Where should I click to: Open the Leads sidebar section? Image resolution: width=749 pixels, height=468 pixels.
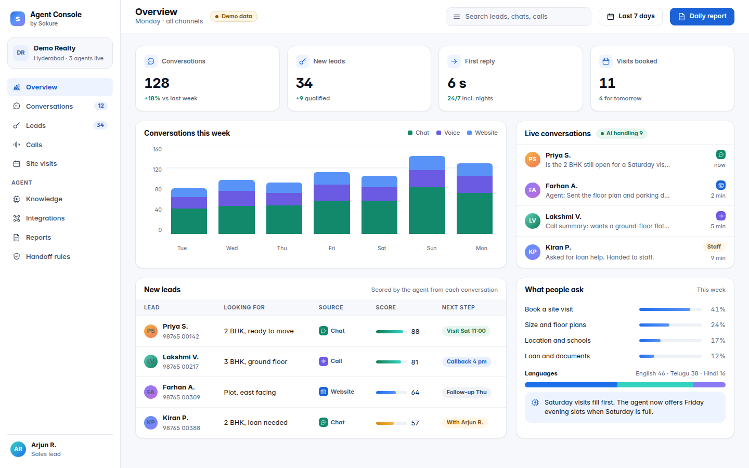point(60,125)
